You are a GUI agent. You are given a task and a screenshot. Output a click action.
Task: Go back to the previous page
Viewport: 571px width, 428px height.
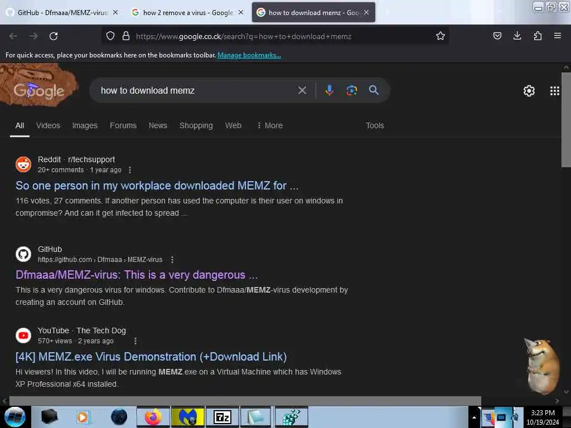[13, 36]
